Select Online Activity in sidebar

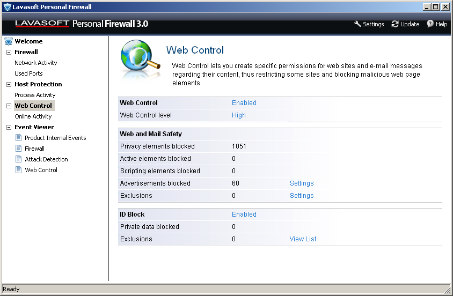tap(33, 116)
